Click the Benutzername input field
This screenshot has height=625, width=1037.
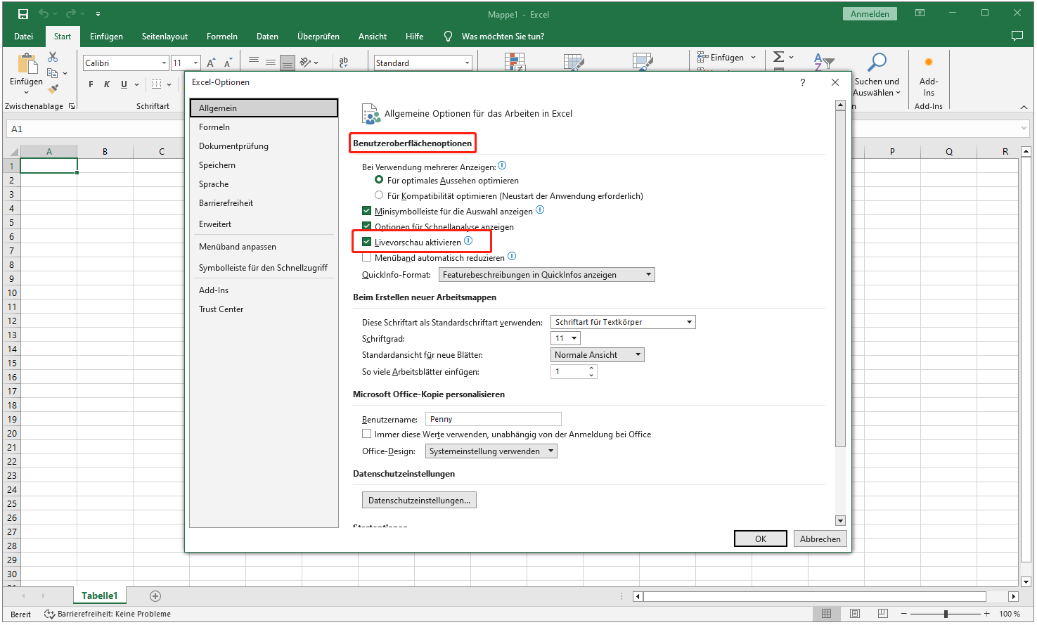coord(494,419)
